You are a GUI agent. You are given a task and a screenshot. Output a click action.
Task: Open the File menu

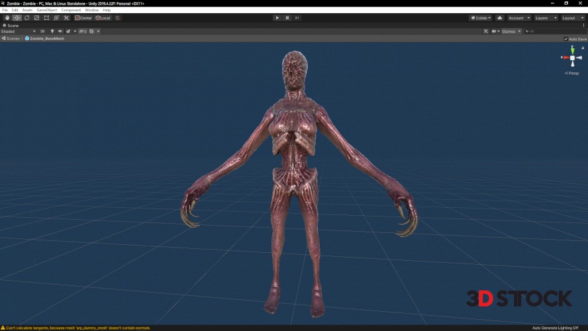[x=5, y=10]
